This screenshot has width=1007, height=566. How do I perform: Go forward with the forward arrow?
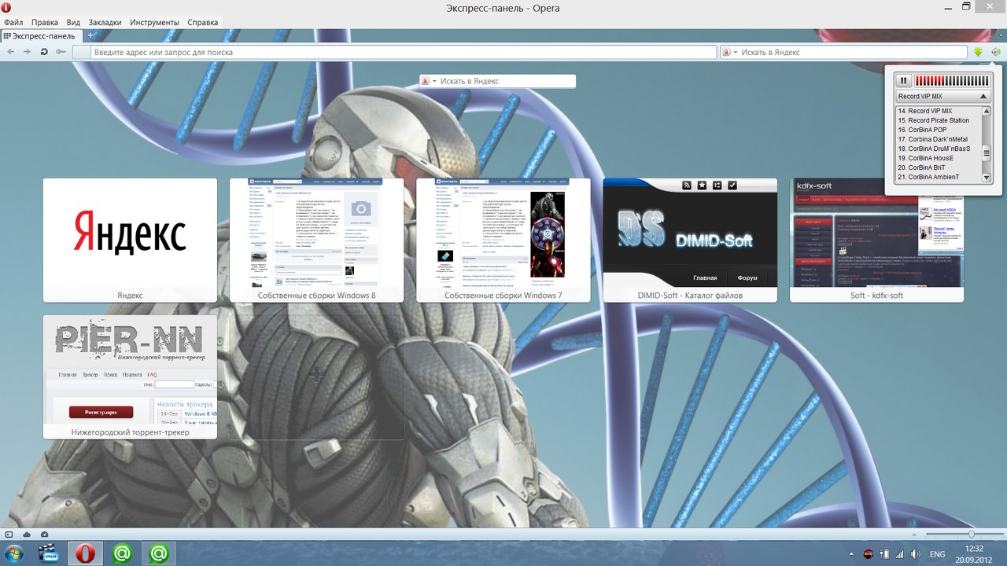click(x=27, y=52)
